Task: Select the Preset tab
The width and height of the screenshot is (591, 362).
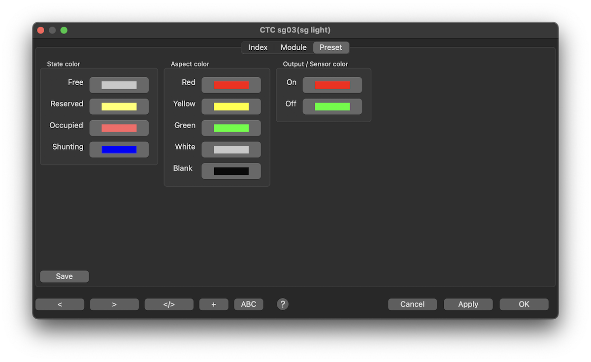Action: (331, 47)
